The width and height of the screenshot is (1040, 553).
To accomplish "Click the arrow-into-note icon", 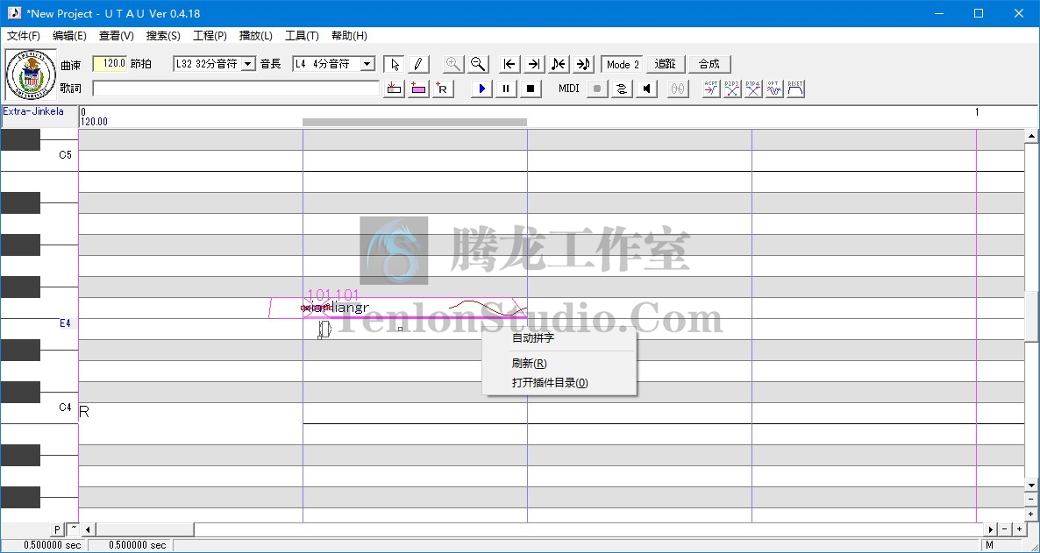I will coord(583,64).
